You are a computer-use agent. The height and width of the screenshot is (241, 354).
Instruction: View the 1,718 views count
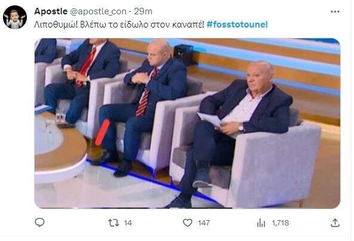281,223
